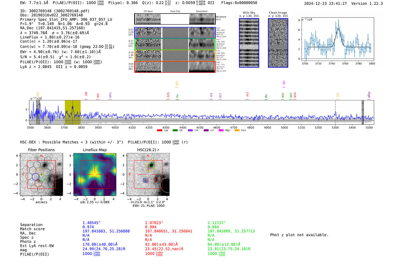This screenshot has height=274, width=403.
Task: Click the EWr: 21, PLAE: 1000 caption
Action: click(x=149, y=206)
